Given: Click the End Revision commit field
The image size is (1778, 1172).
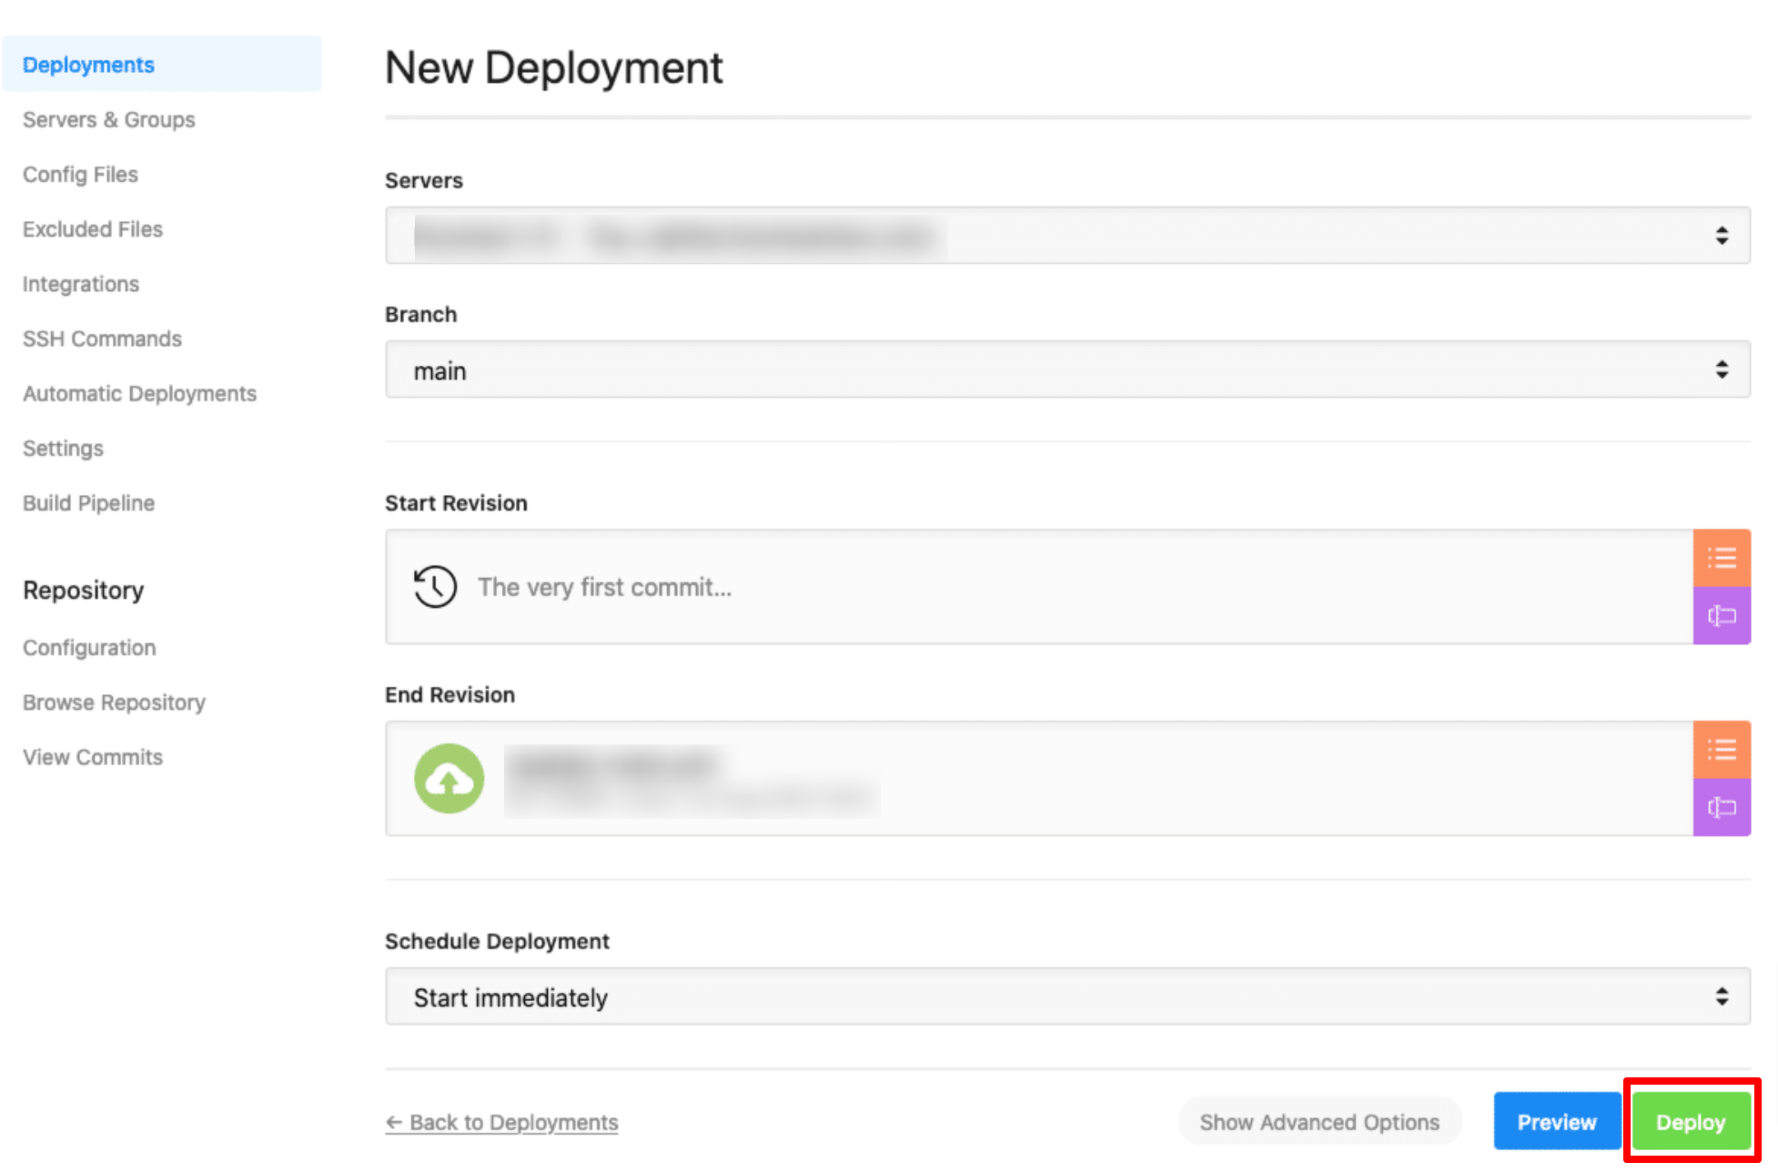Looking at the screenshot, I should [1001, 779].
